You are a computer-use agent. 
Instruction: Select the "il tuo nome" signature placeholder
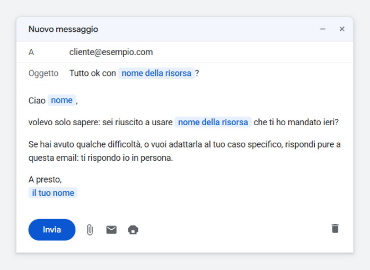pyautogui.click(x=53, y=193)
